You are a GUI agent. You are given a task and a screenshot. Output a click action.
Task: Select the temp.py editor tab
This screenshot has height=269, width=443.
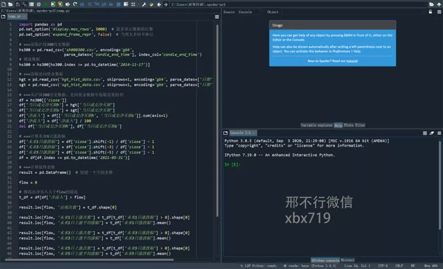pos(17,17)
